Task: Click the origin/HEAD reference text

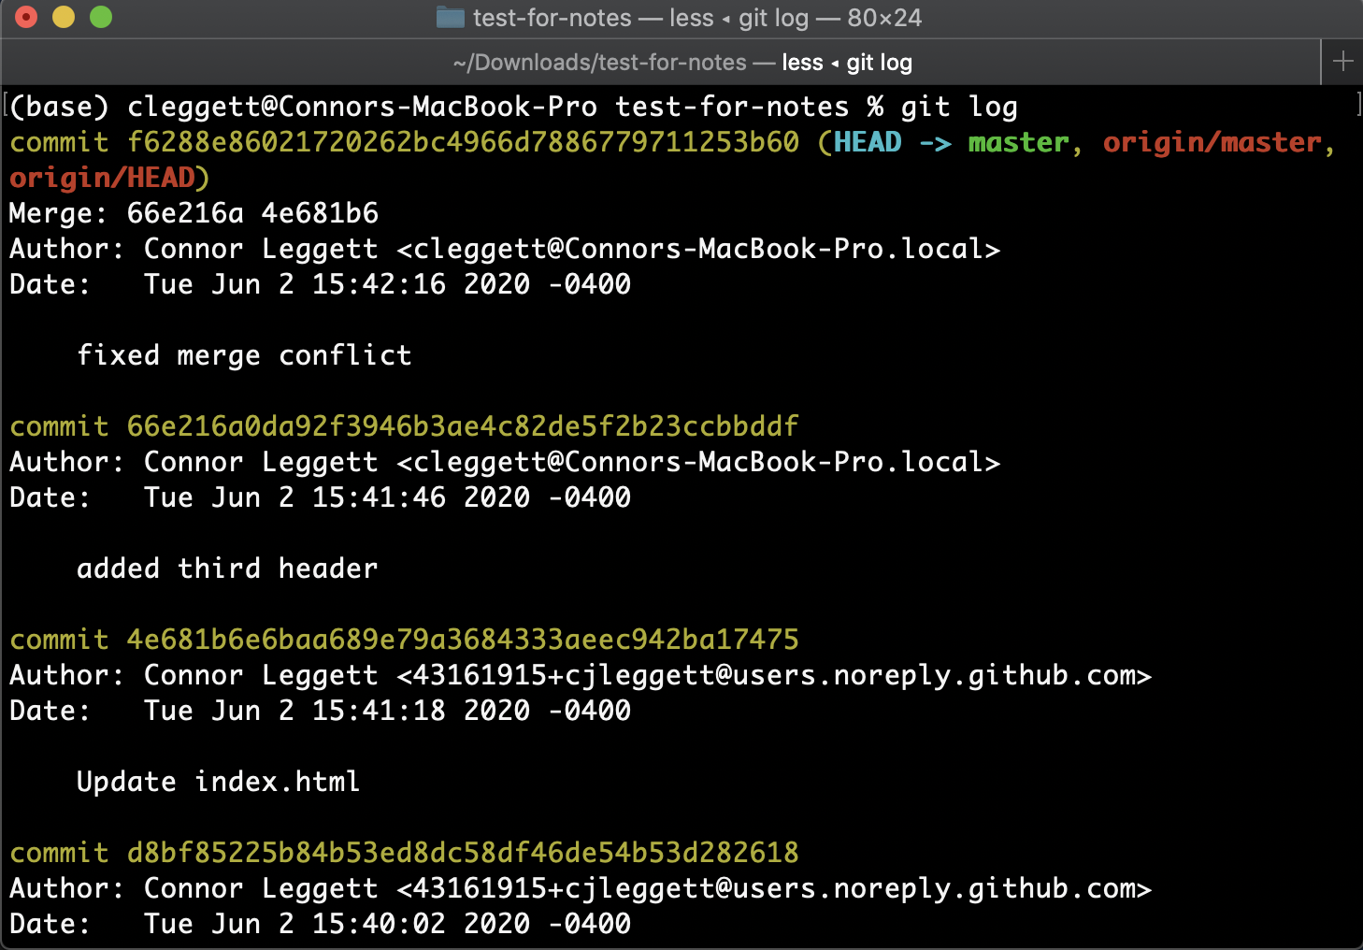Action: point(101,178)
